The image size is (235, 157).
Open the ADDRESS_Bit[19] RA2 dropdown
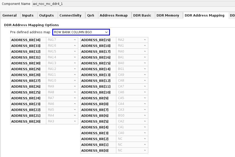pyautogui.click(x=132, y=40)
